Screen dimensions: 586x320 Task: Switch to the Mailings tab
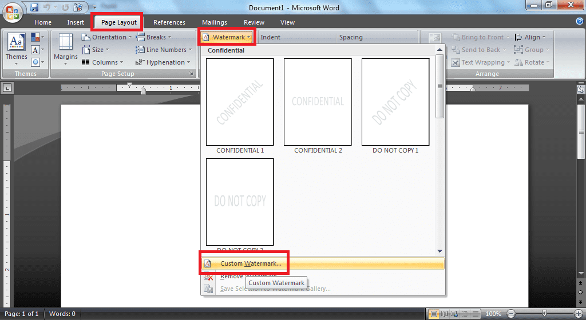215,22
